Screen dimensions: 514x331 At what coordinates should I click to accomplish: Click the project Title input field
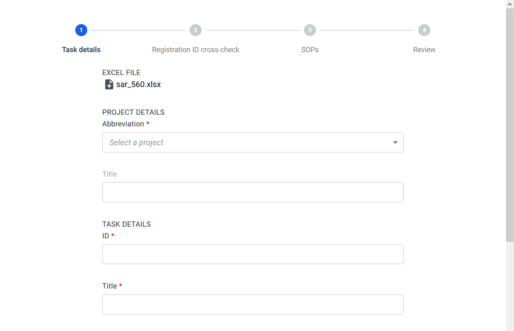(253, 192)
